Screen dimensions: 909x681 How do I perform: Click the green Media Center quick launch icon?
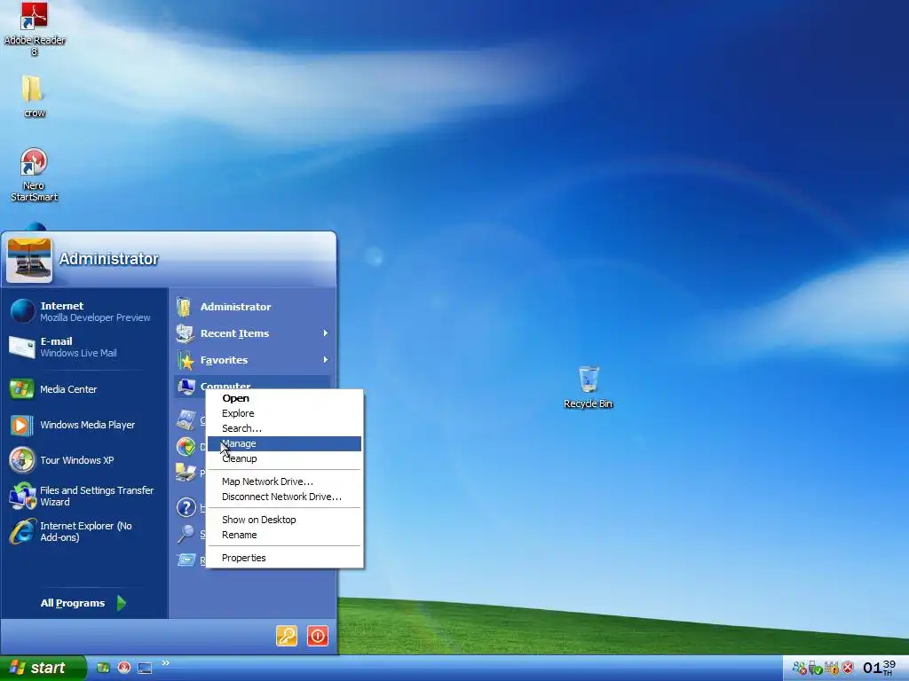click(x=103, y=669)
